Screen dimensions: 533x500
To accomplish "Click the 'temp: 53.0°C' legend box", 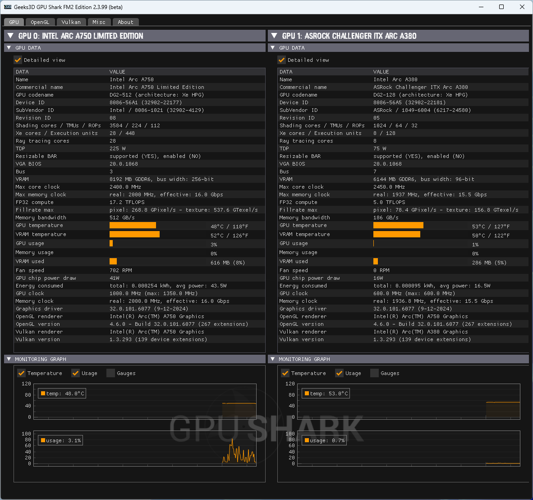I will [x=326, y=394].
